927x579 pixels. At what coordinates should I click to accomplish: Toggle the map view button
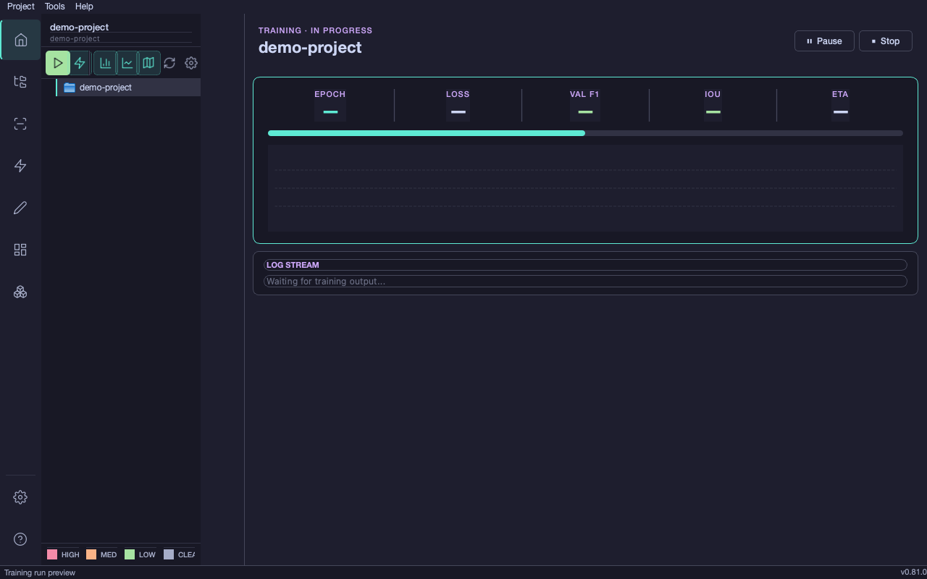(x=148, y=63)
